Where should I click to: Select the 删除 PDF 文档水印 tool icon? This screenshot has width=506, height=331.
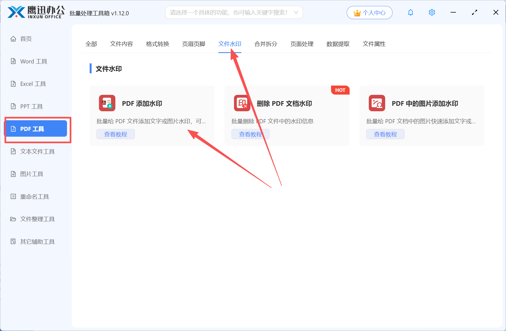click(x=242, y=103)
